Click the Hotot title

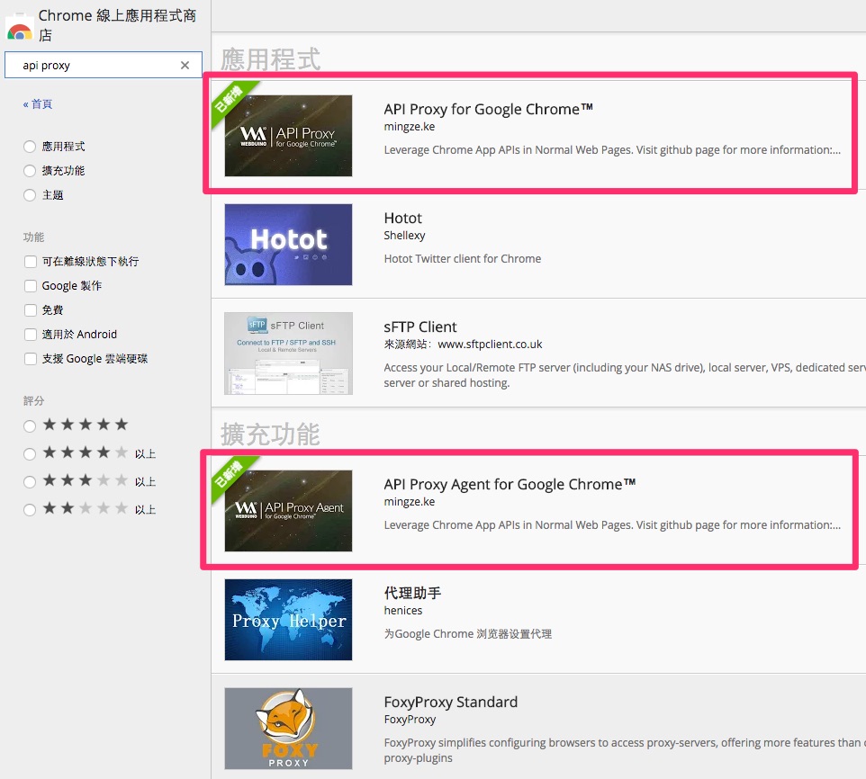point(402,218)
